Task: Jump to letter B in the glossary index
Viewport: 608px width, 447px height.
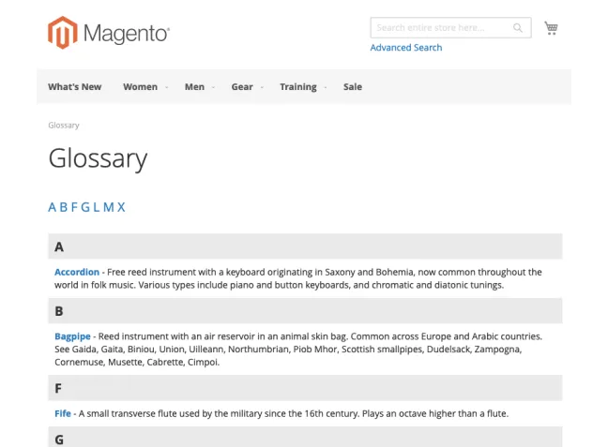Action: [64, 207]
